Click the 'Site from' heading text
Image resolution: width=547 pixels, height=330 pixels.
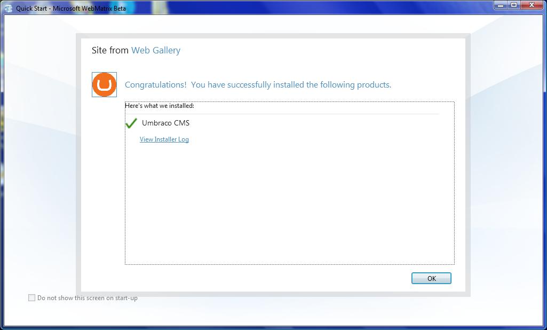(110, 50)
